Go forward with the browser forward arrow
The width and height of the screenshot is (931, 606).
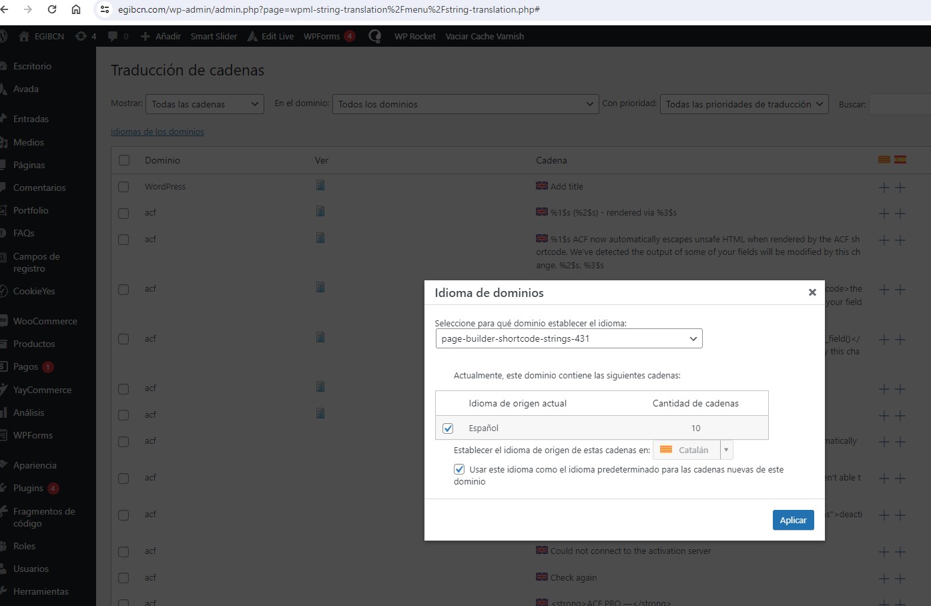(28, 9)
